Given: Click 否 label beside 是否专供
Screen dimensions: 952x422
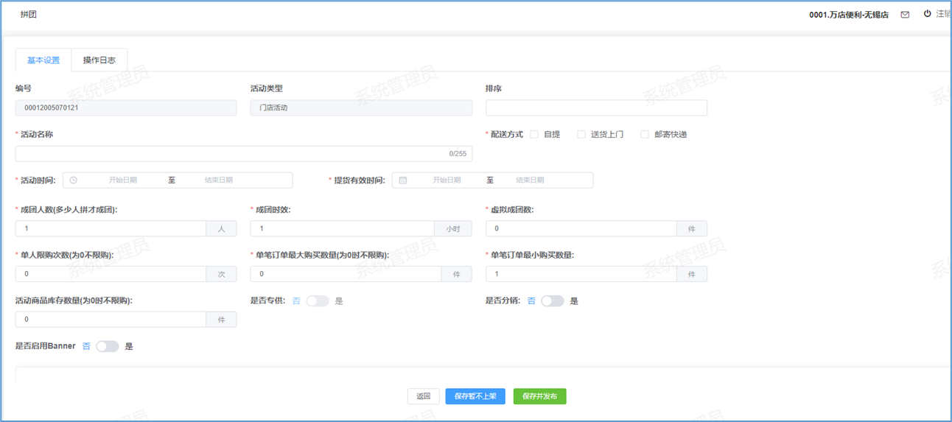Looking at the screenshot, I should [x=296, y=301].
